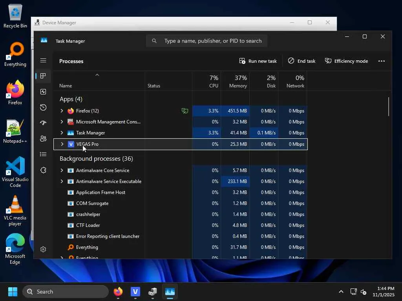Open the Services page puzzle icon

(x=43, y=170)
